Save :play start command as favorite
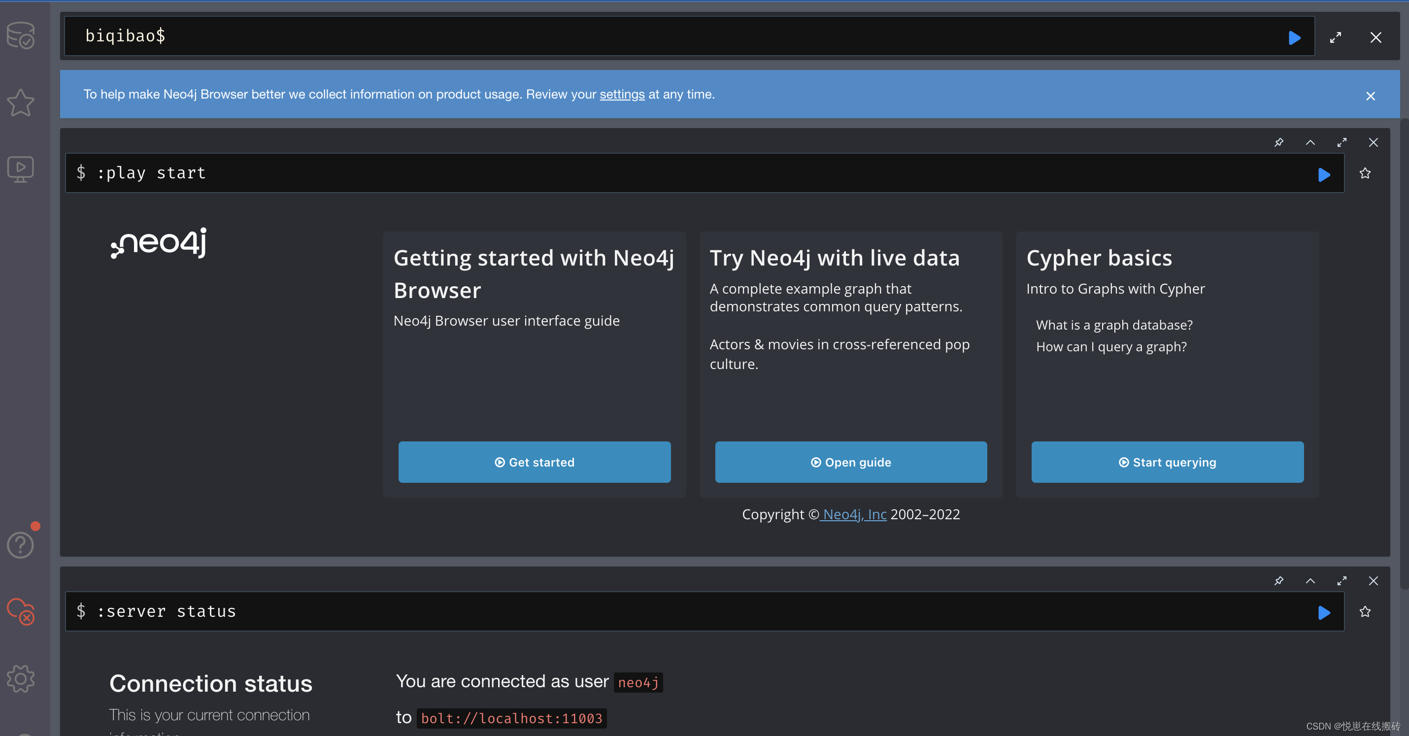Viewport: 1409px width, 736px height. (1365, 173)
